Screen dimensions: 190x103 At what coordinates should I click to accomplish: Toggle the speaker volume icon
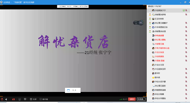(x=6, y=99)
